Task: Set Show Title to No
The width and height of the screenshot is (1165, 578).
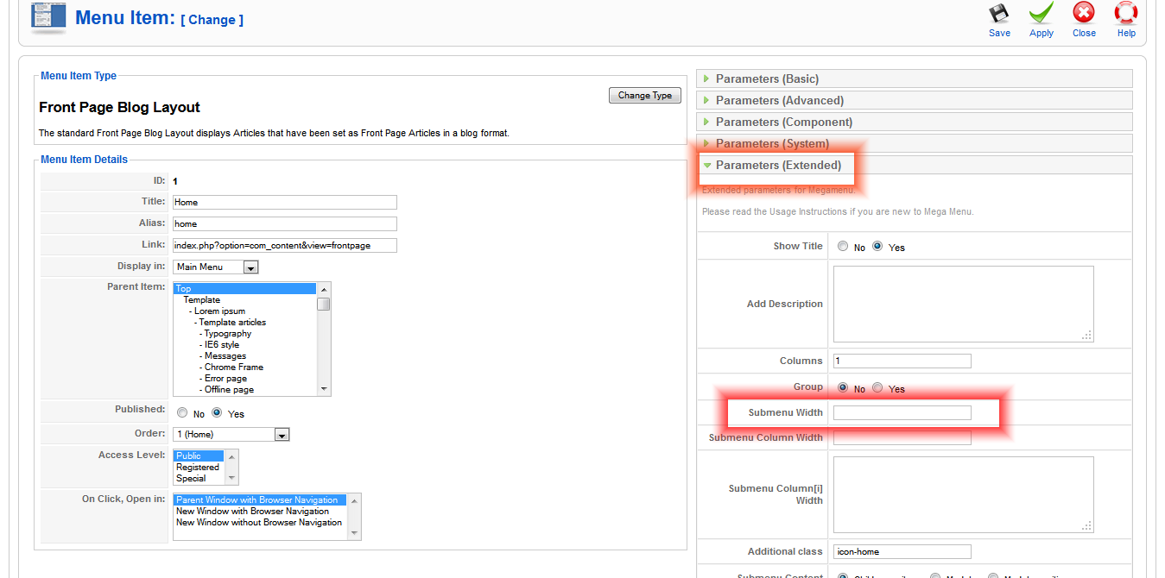Action: pyautogui.click(x=843, y=247)
